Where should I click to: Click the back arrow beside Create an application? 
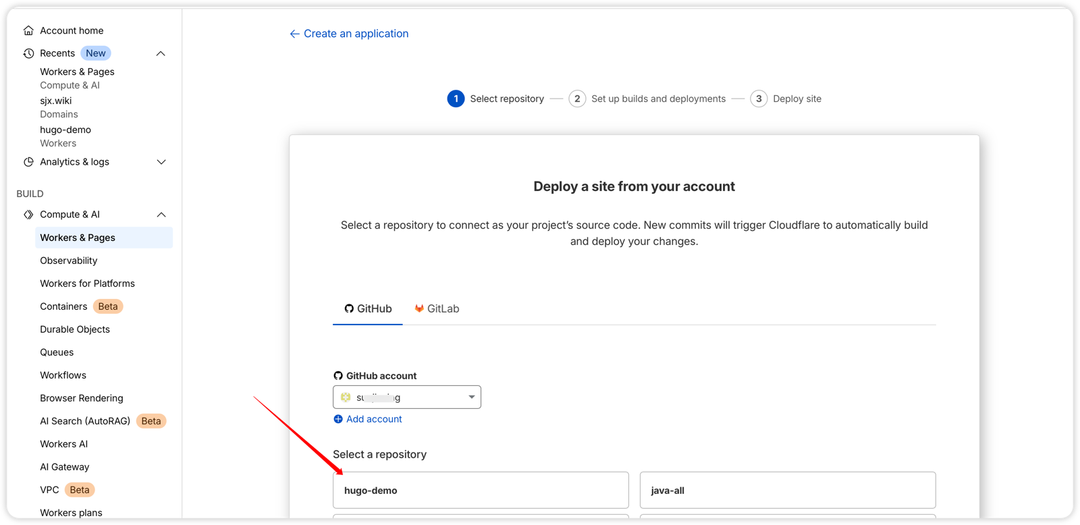(x=294, y=34)
